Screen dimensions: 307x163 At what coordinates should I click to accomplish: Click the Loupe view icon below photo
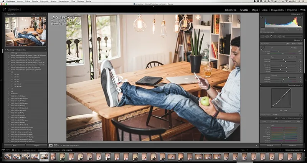[x=51, y=145]
